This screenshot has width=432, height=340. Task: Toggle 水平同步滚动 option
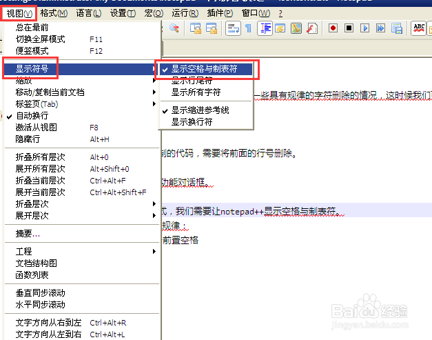point(82,305)
